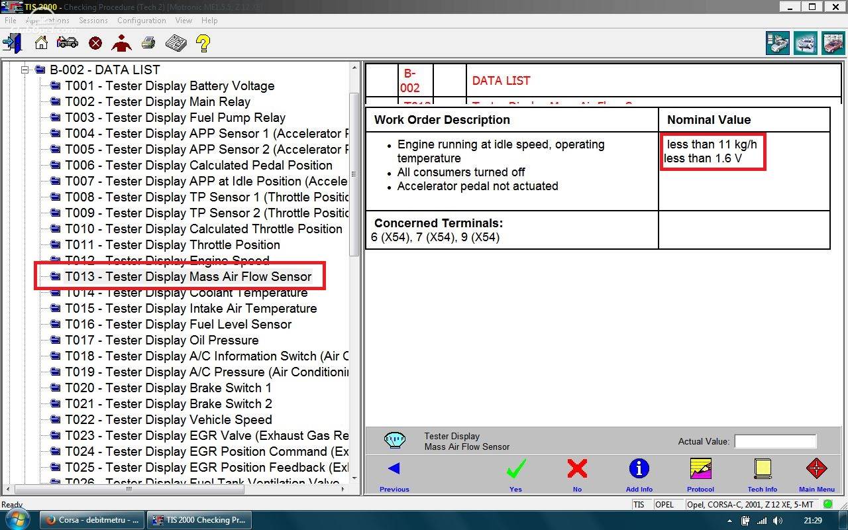Click the first top-right vehicle application icon
The height and width of the screenshot is (530, 848).
click(x=778, y=43)
